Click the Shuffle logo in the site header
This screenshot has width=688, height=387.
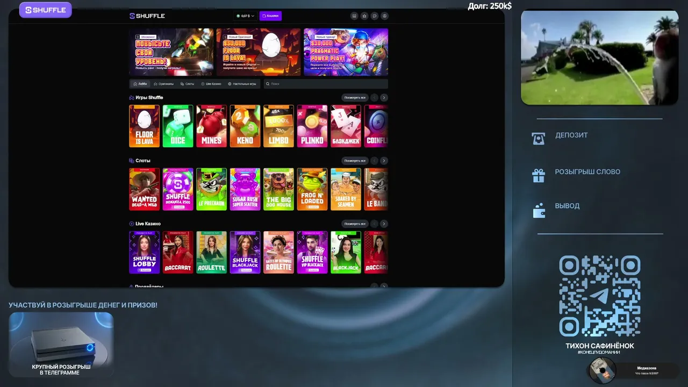(x=147, y=16)
